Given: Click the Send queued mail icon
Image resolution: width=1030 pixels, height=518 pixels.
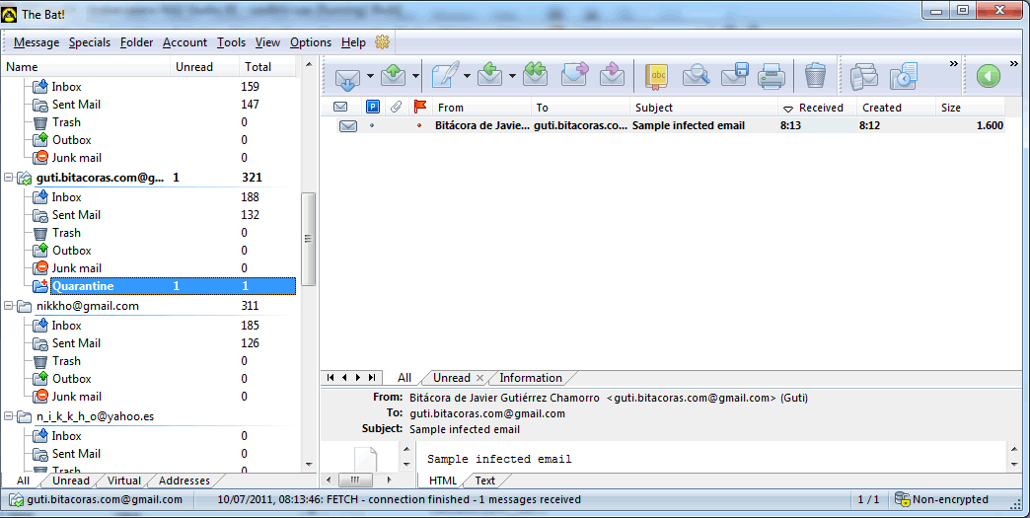Looking at the screenshot, I should (x=393, y=76).
